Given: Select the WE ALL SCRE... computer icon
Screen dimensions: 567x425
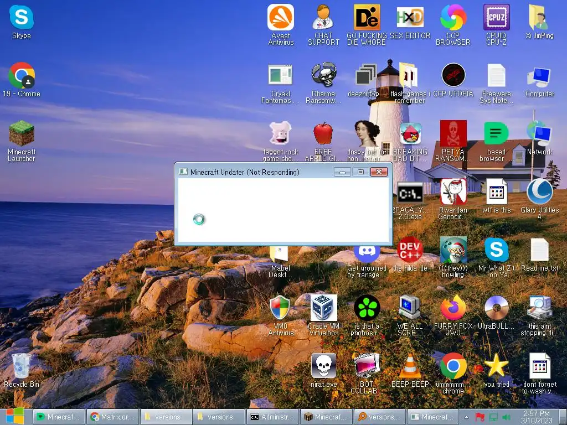Looking at the screenshot, I should pyautogui.click(x=410, y=315).
